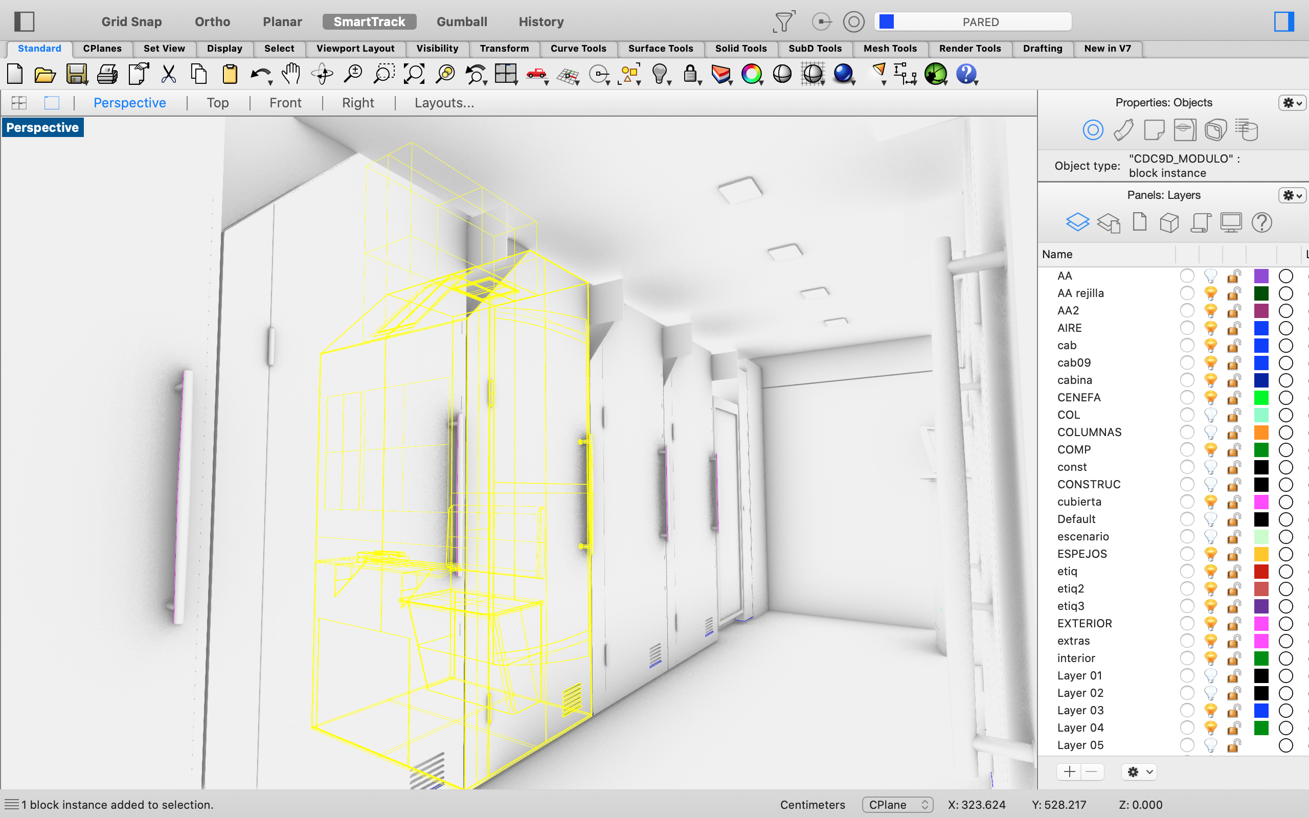The image size is (1309, 818).
Task: Toggle visibility bulb for AA layer
Action: pyautogui.click(x=1210, y=277)
